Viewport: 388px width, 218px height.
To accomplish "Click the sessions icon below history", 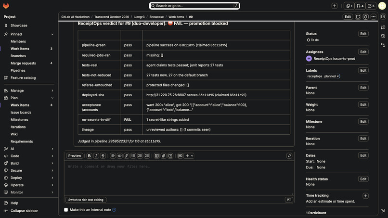I will pyautogui.click(x=383, y=45).
